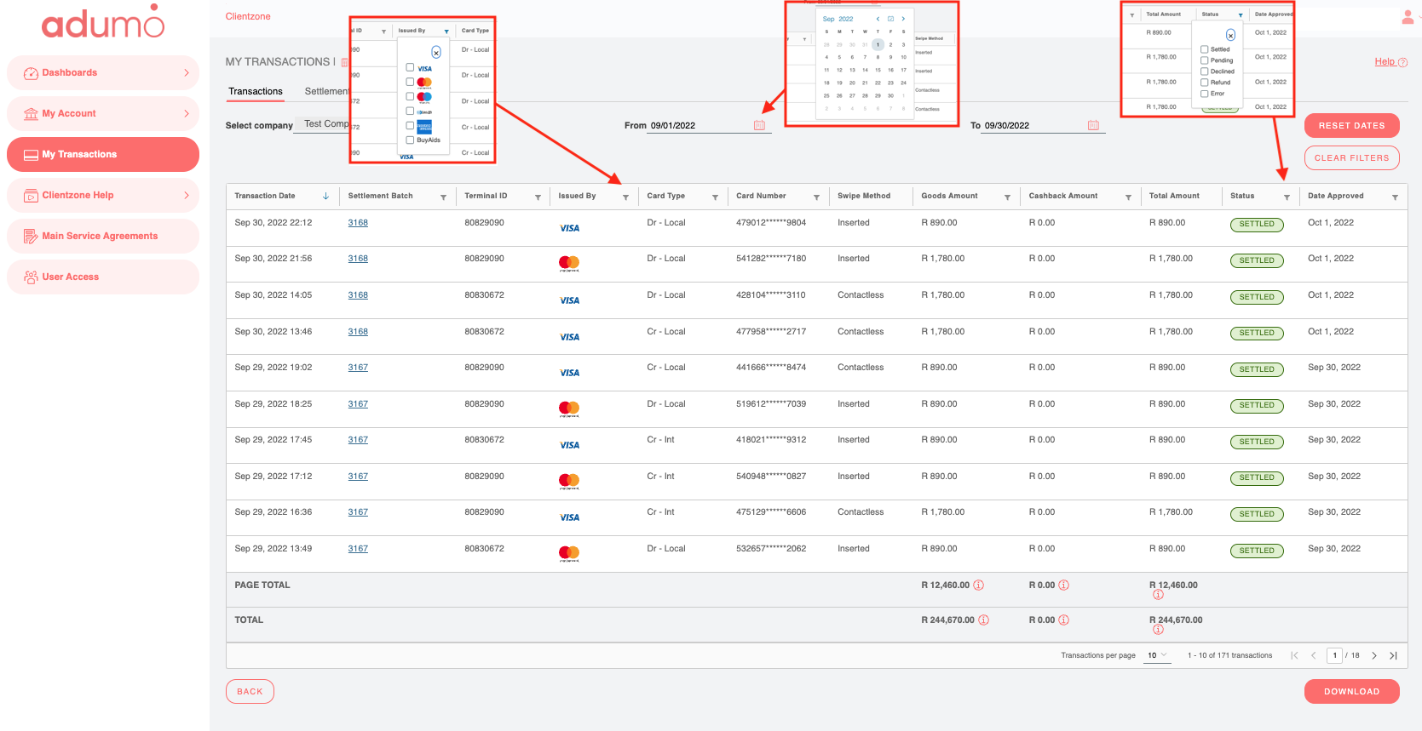Jump to the last transactions page
The image size is (1422, 731).
[1393, 655]
